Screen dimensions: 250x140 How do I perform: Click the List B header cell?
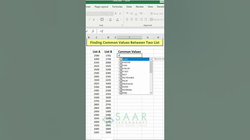pos(108,52)
